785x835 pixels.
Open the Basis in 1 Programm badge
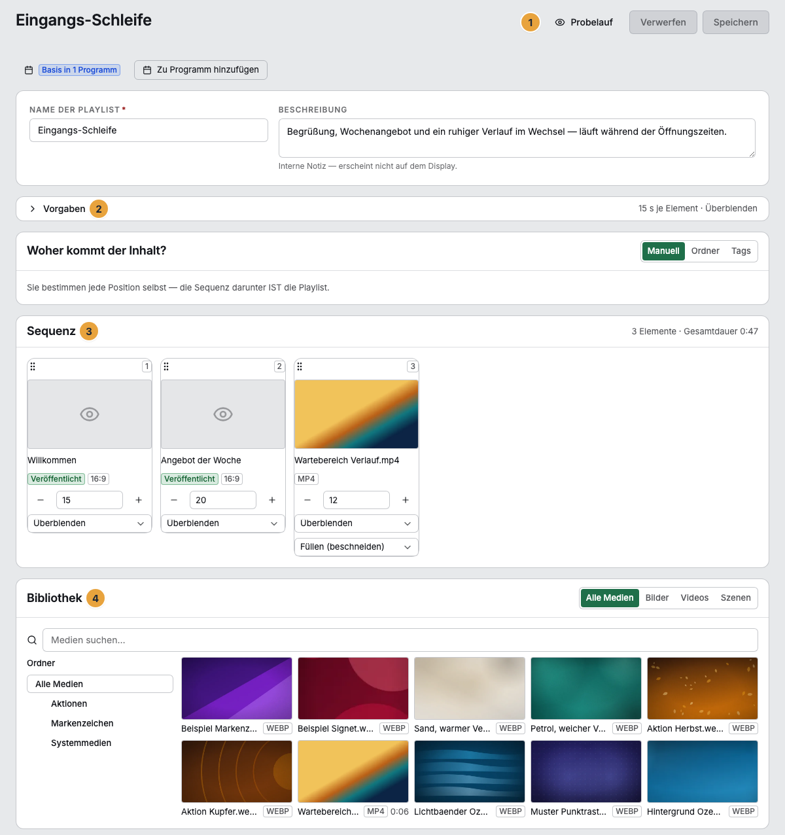[x=80, y=70]
